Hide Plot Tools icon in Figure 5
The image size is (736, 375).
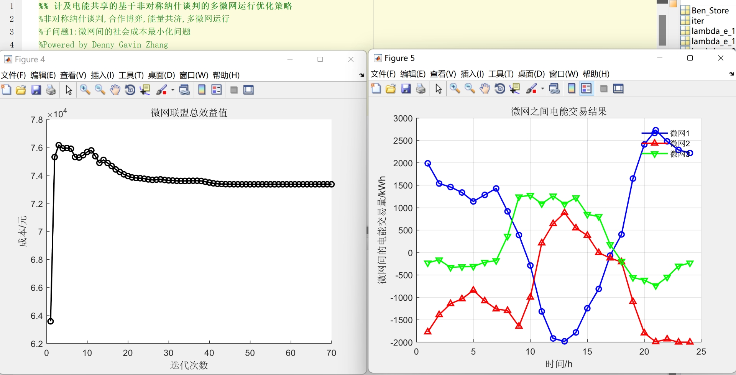pos(604,88)
